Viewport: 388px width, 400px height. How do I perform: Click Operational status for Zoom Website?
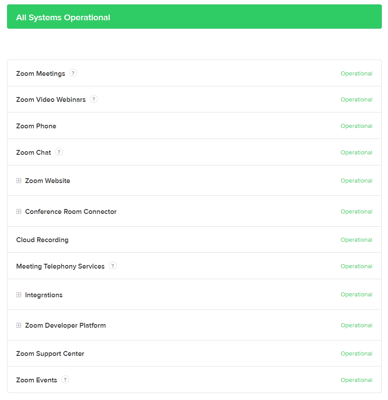coord(356,181)
